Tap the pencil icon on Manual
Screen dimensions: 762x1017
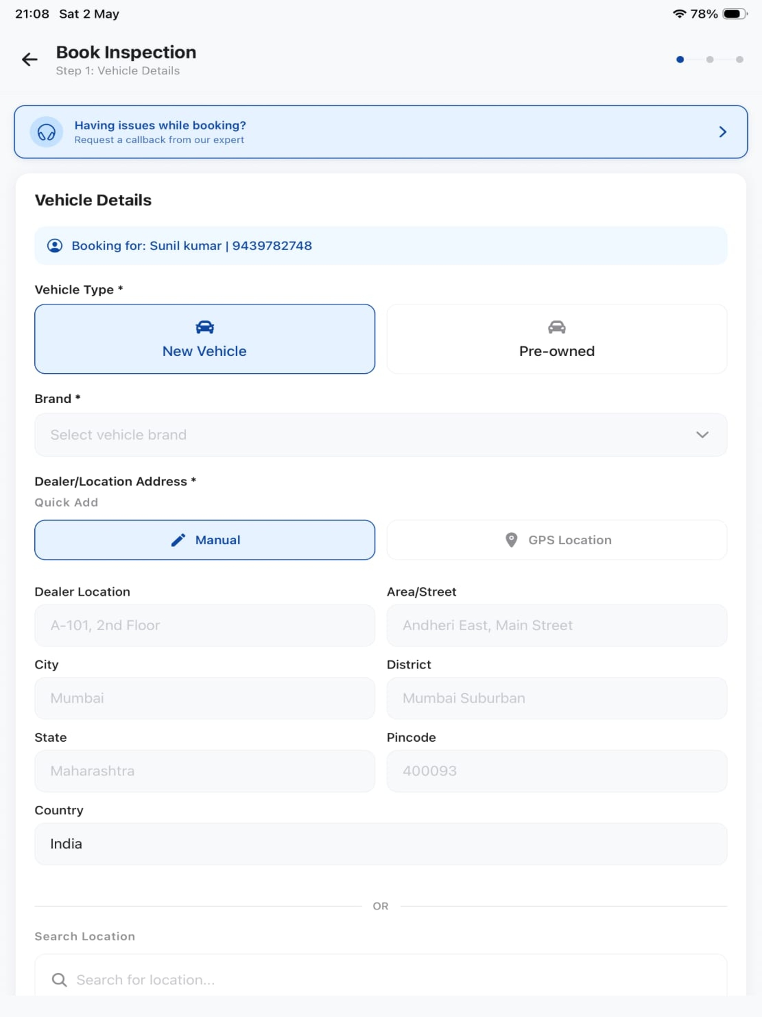coord(178,540)
